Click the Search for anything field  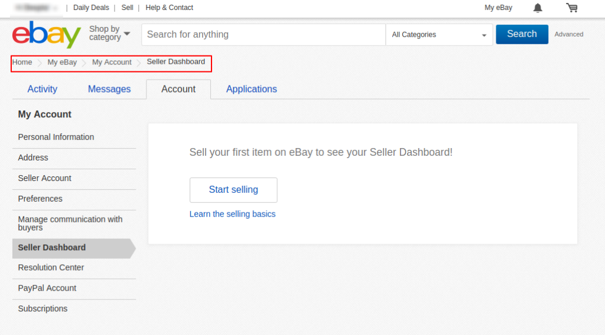click(x=263, y=35)
